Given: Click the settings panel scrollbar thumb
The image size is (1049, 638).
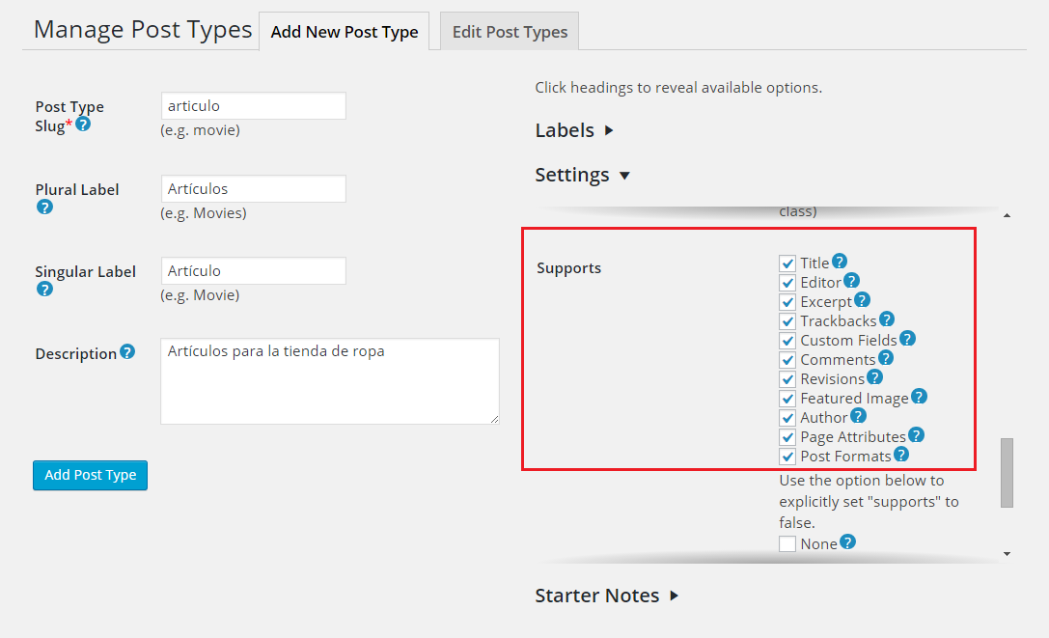Looking at the screenshot, I should [1007, 473].
